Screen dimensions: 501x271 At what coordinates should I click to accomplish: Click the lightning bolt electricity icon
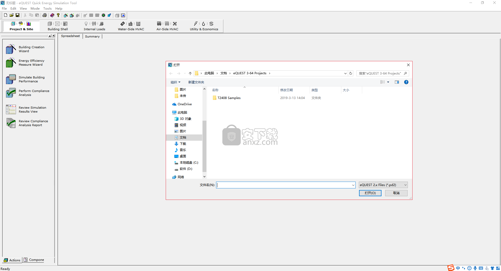coord(196,24)
